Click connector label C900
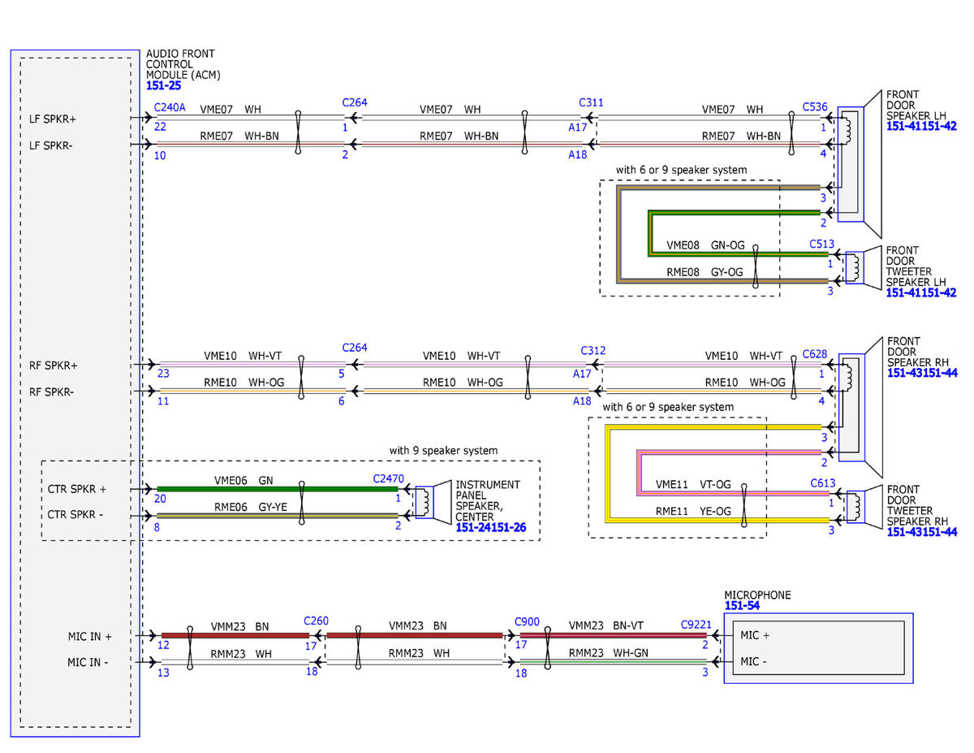 pos(528,621)
